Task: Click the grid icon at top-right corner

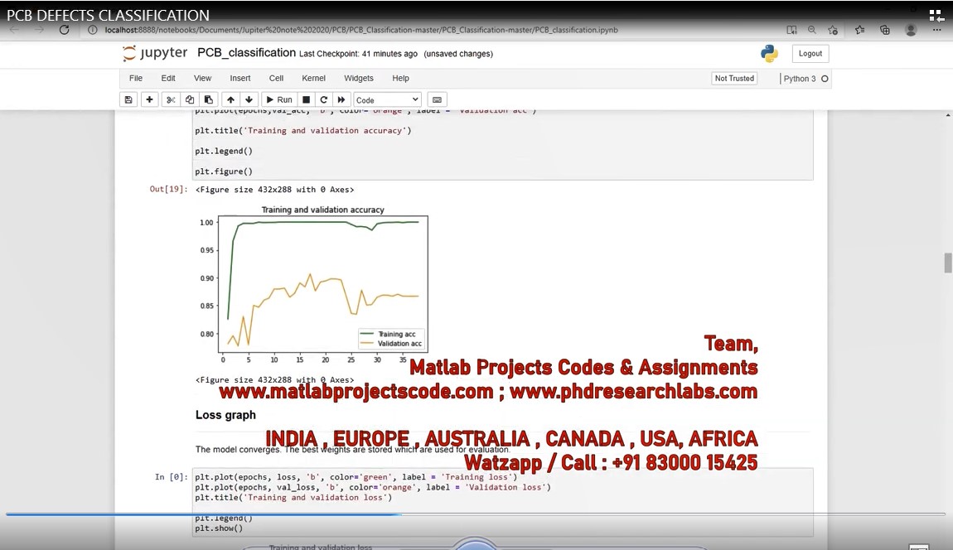Action: point(936,16)
